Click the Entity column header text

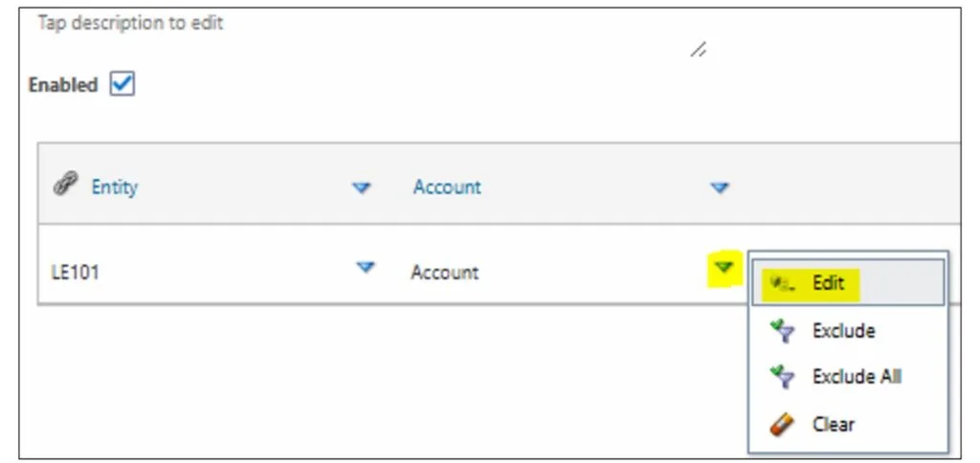pyautogui.click(x=114, y=187)
